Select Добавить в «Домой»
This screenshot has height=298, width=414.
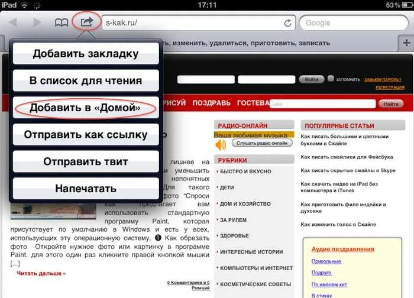point(86,108)
